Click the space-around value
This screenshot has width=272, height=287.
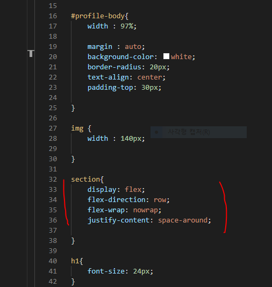pos(183,220)
